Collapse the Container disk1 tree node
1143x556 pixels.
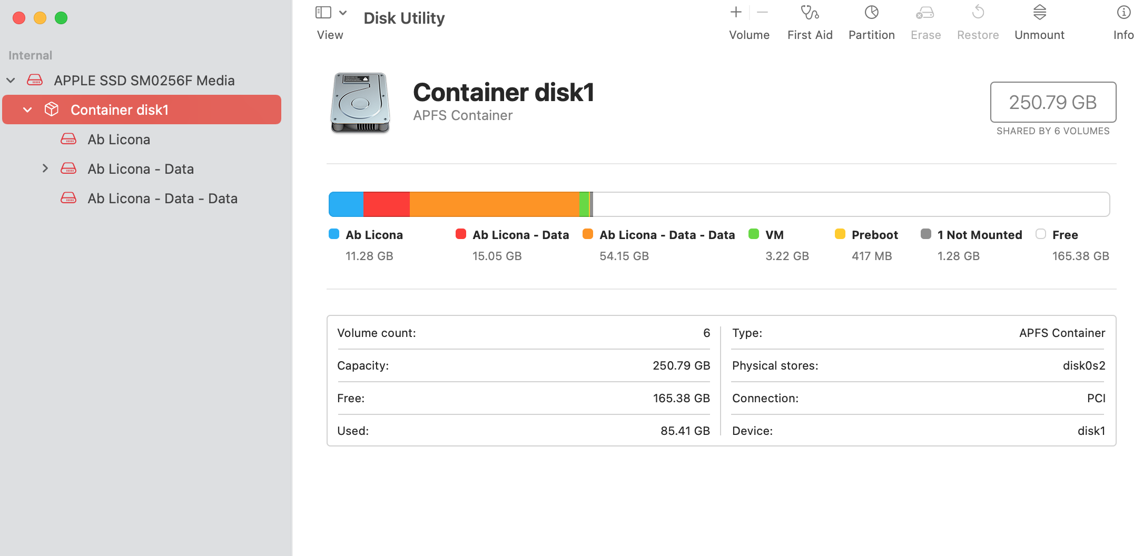point(28,110)
